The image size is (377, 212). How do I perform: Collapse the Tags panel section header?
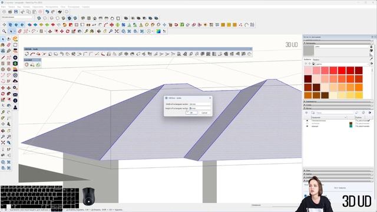pos(338,108)
